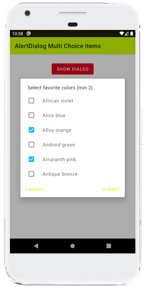The height and width of the screenshot is (287, 143).
Task: Check the Antique bronze checkbox
Action: point(32,174)
